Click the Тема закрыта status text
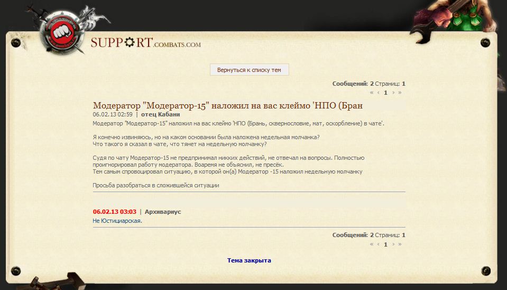Image resolution: width=507 pixels, height=290 pixels. coord(249,260)
